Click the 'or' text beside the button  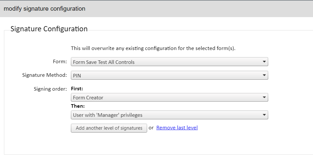click(x=151, y=128)
